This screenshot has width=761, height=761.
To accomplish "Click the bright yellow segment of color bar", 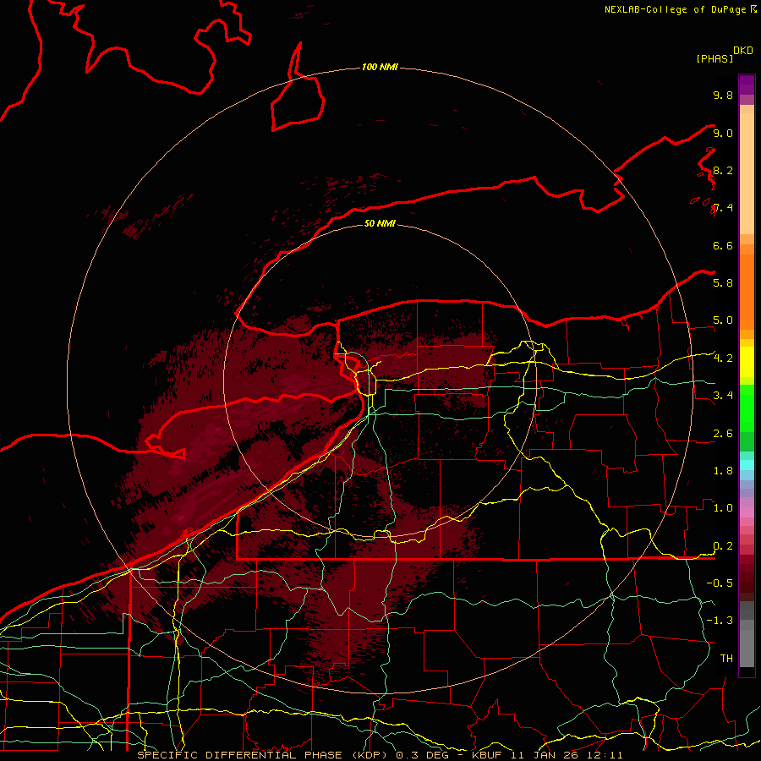I will tap(747, 362).
